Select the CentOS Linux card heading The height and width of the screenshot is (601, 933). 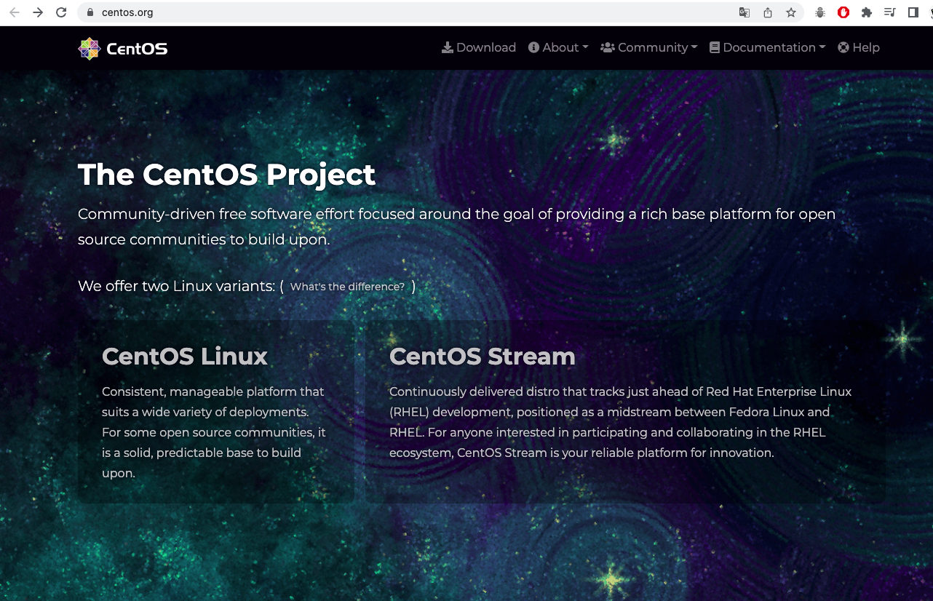pyautogui.click(x=185, y=357)
